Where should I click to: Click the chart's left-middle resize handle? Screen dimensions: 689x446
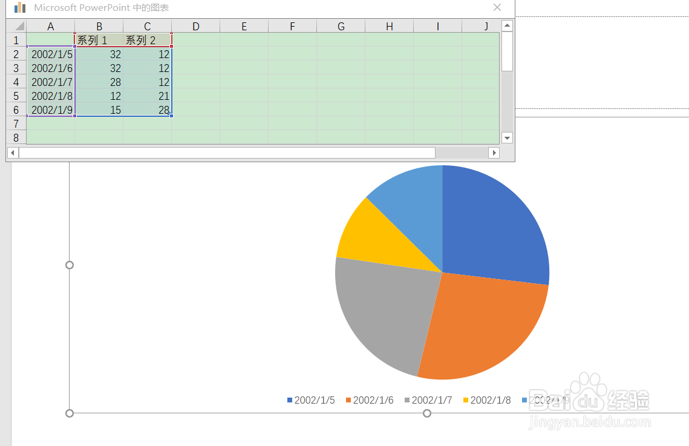pyautogui.click(x=70, y=265)
